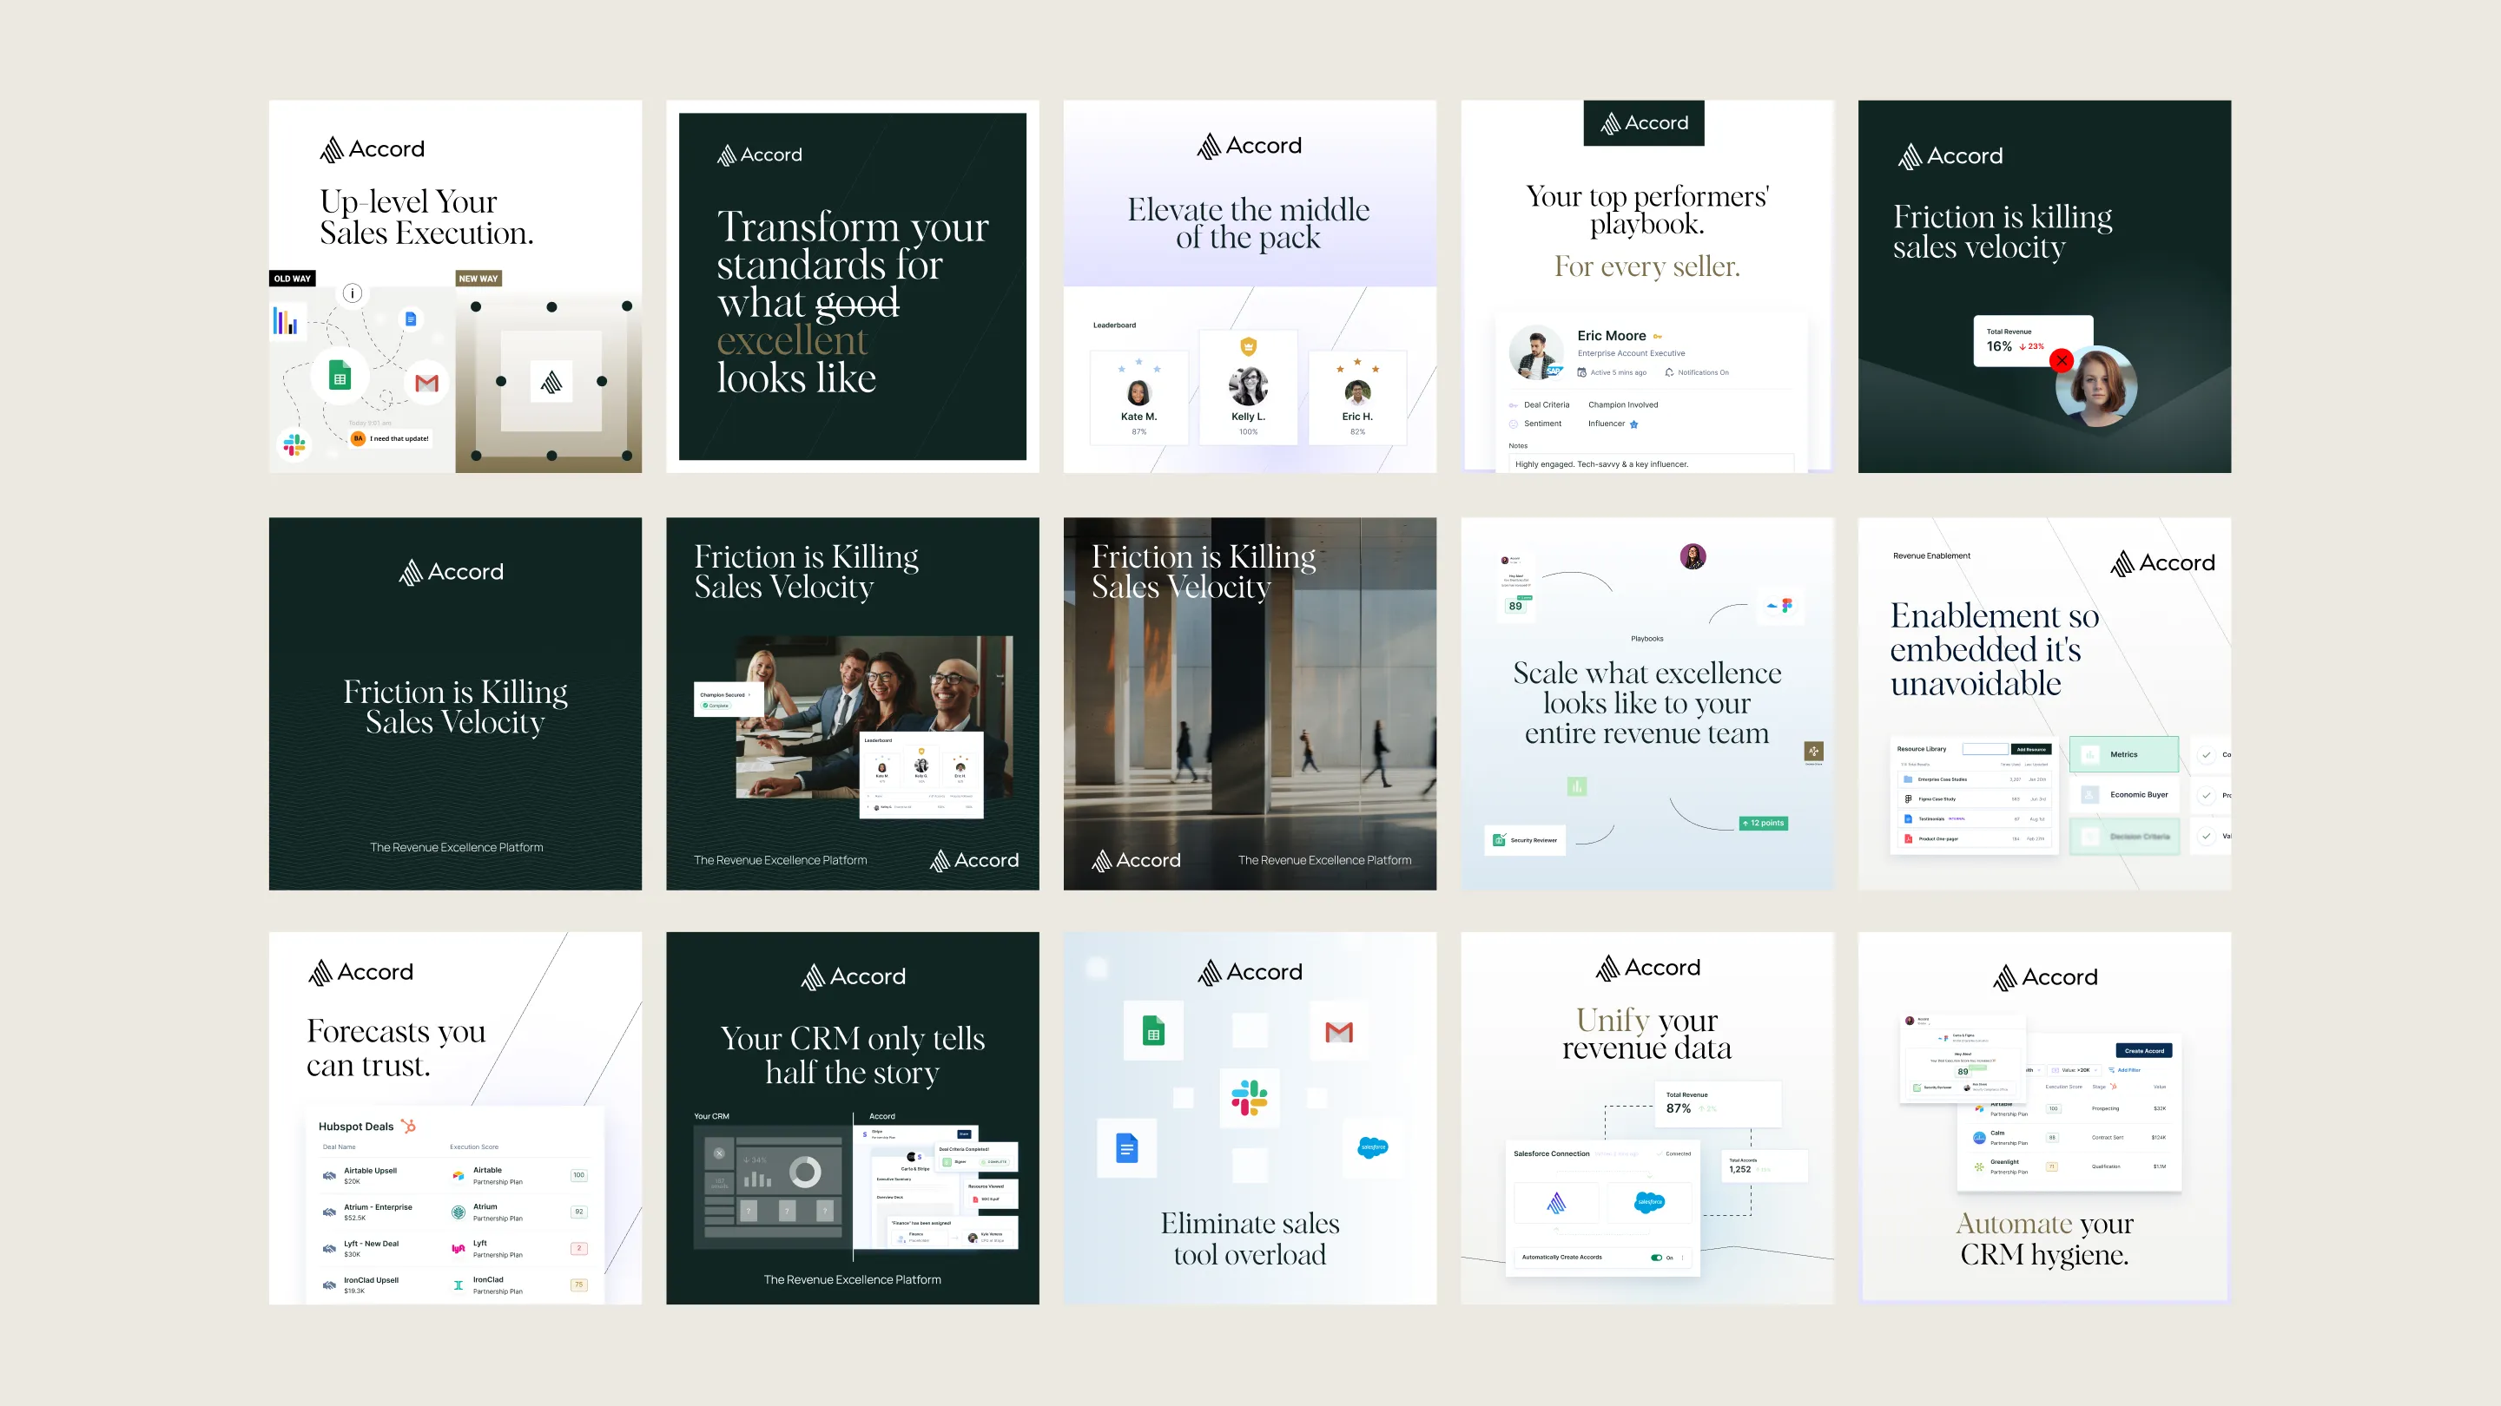The image size is (2501, 1406).
Task: Click the check circle right of Economic Buyer
Action: click(2206, 795)
